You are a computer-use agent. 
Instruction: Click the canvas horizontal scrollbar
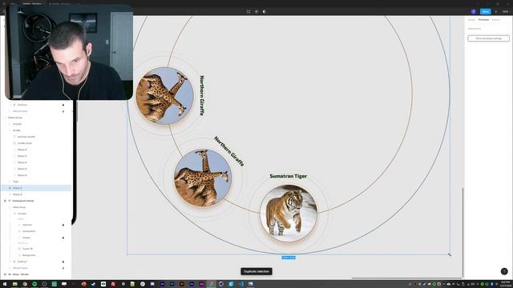407,278
